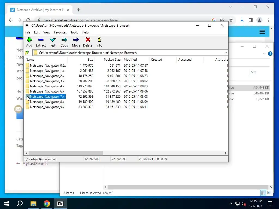The image size is (279, 209).
Task: Select the Netscape_Navigator_6.x folder
Action: click(47, 91)
